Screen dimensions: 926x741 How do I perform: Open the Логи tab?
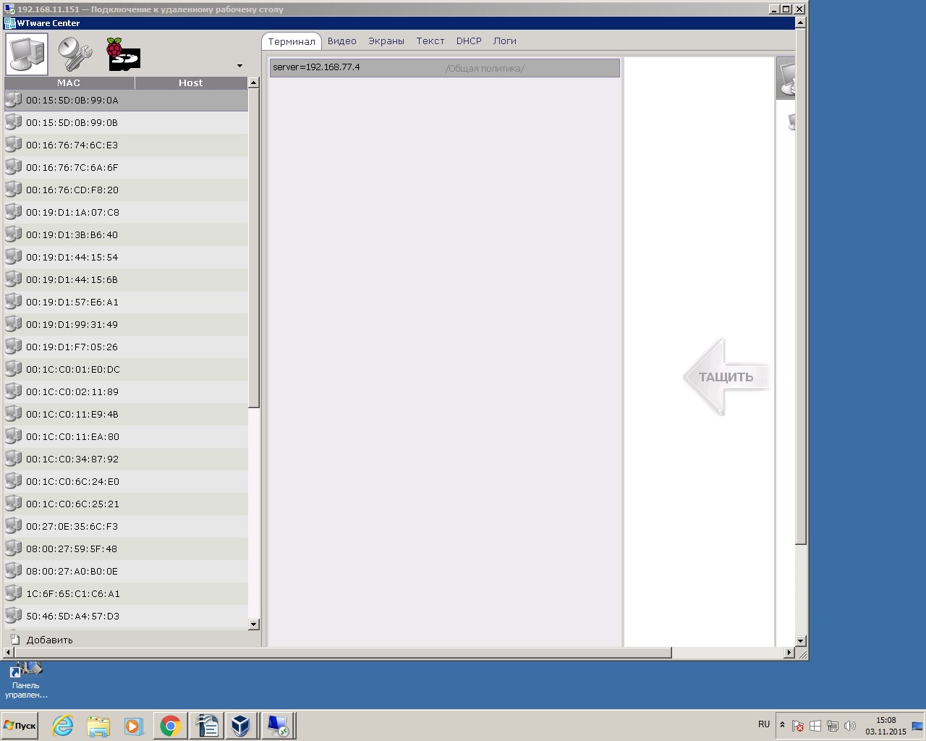pyautogui.click(x=504, y=41)
